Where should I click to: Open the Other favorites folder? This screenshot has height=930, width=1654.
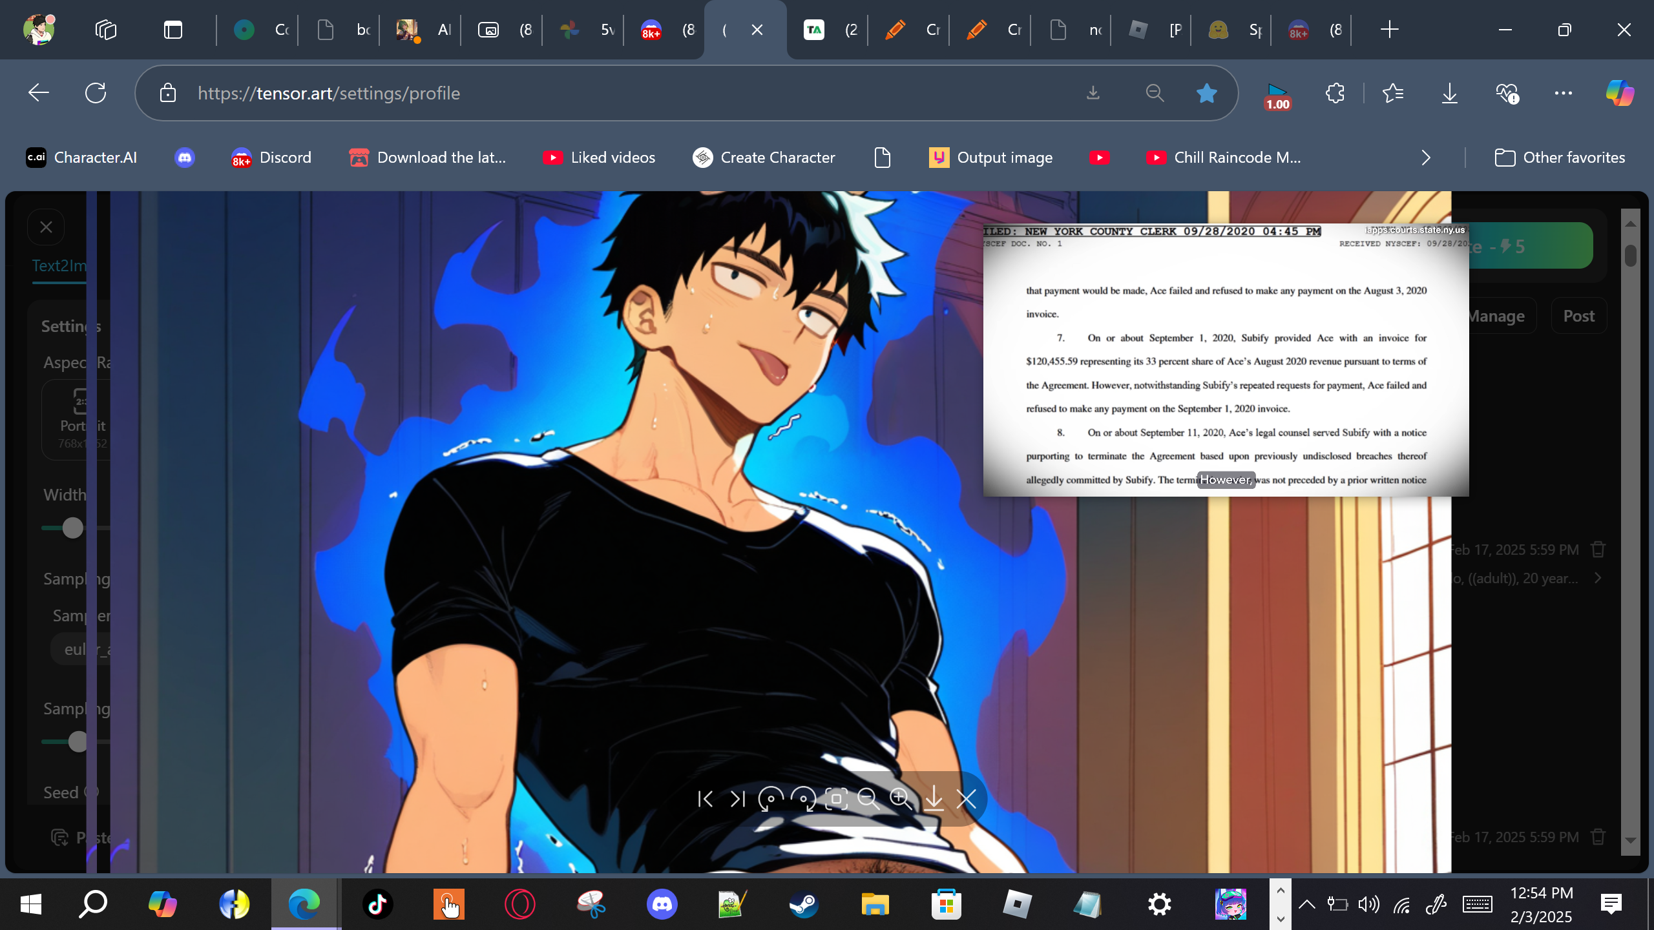tap(1560, 158)
